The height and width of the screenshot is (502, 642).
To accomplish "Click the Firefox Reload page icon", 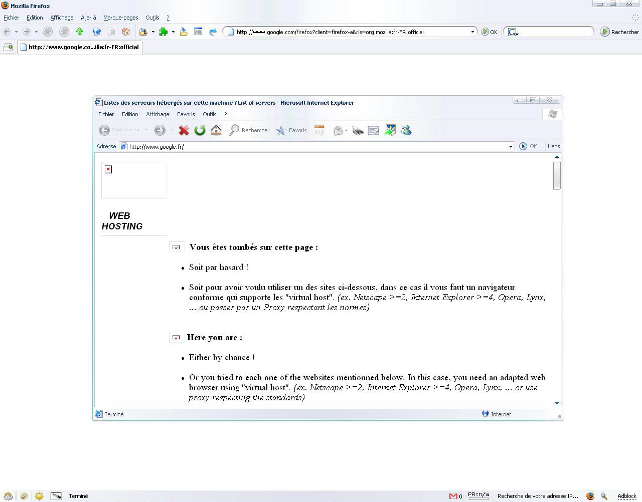I will pyautogui.click(x=97, y=32).
